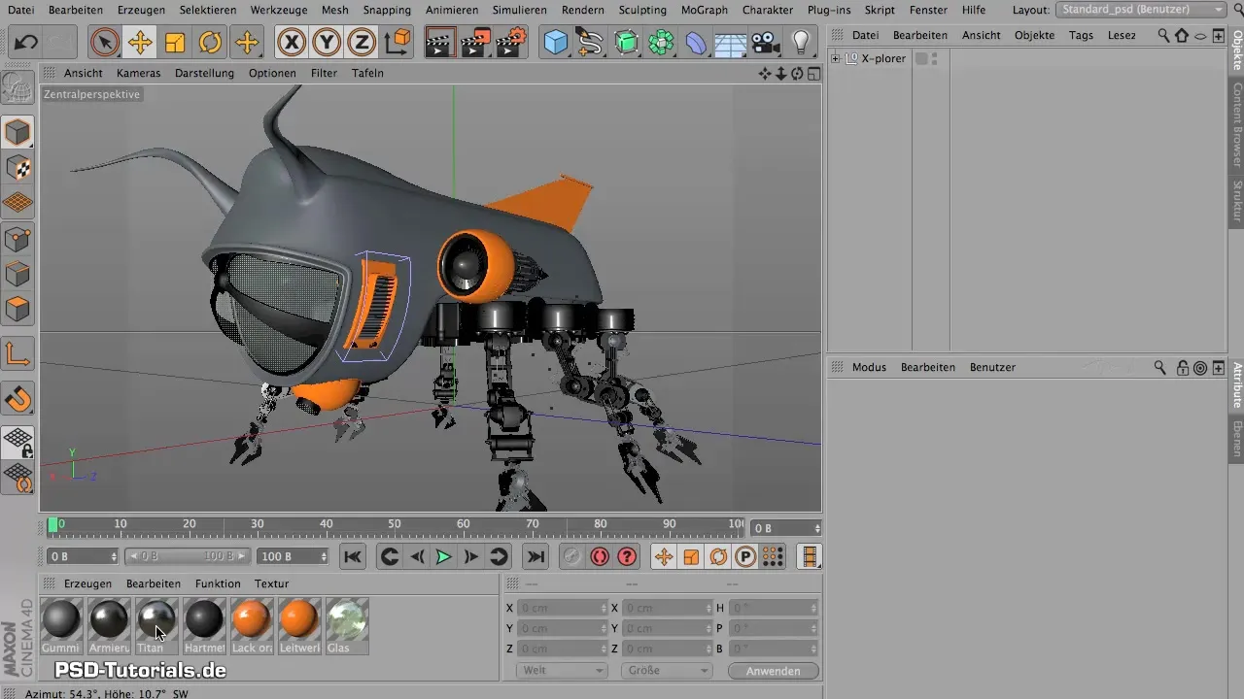Switch to Ebenen side tab
The height and width of the screenshot is (699, 1244).
(1236, 438)
